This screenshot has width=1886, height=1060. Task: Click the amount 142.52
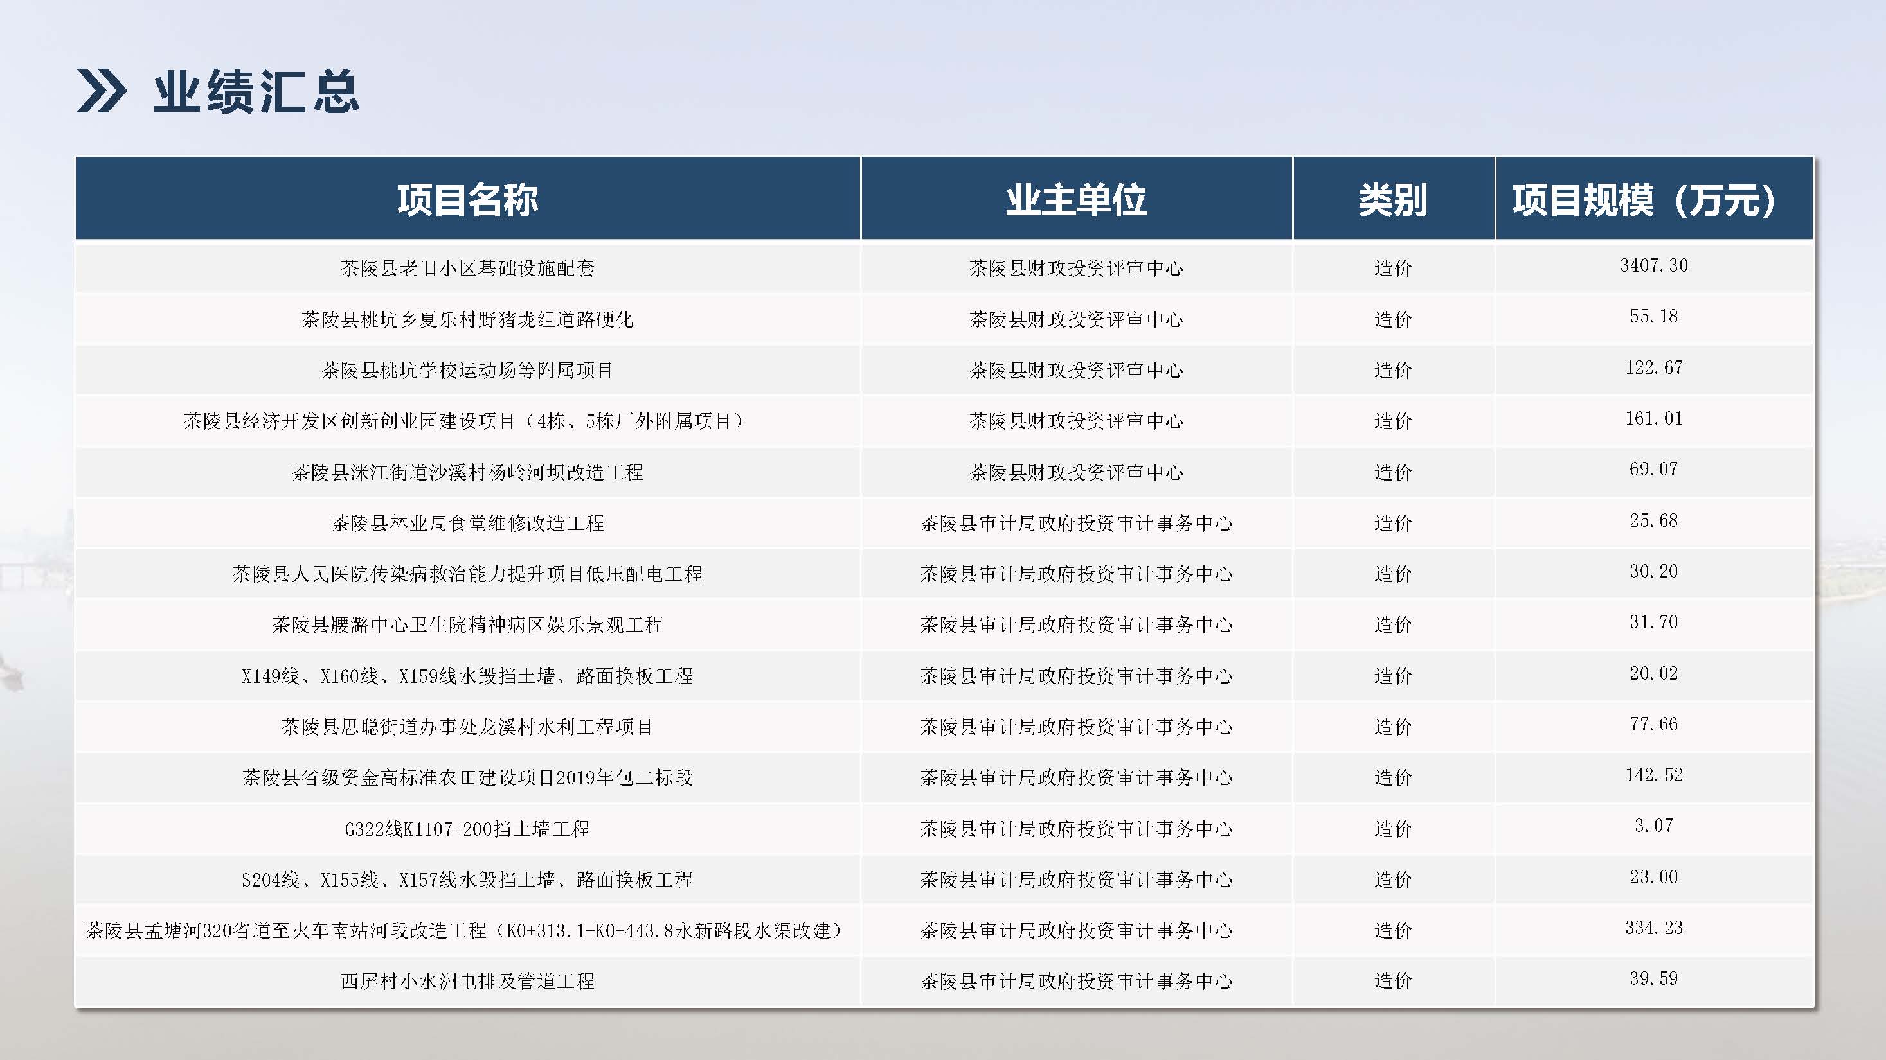(1654, 775)
